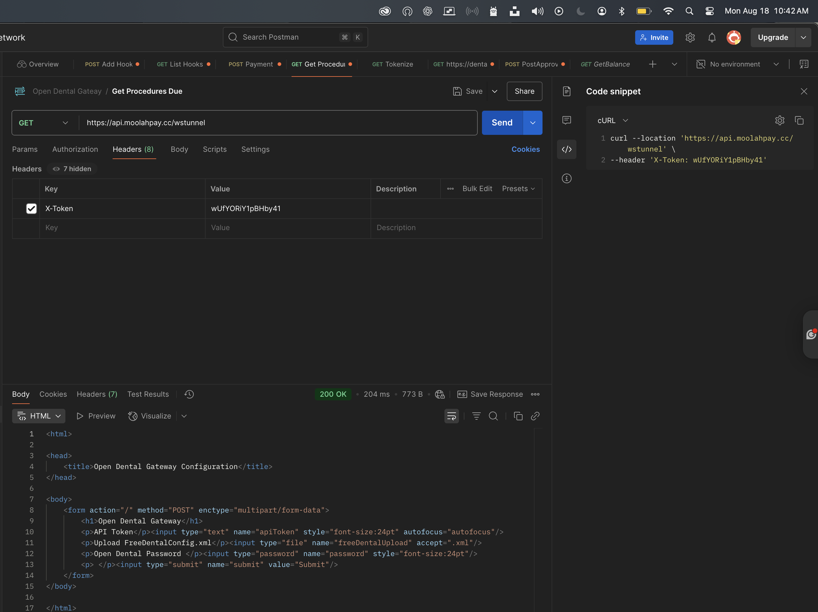Copy the response body
Image resolution: width=818 pixels, height=612 pixels.
[x=518, y=416]
